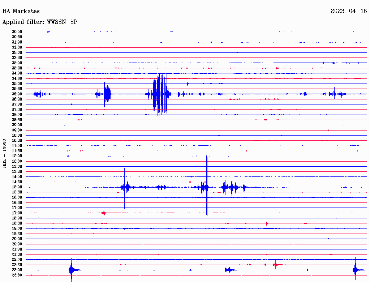The width and height of the screenshot is (370, 282).
Task: Select the 16:30 time label
Action: (x=17, y=203)
